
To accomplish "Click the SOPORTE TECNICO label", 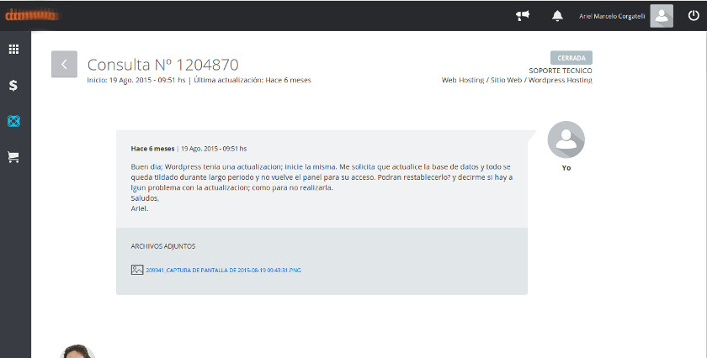I will (x=560, y=71).
